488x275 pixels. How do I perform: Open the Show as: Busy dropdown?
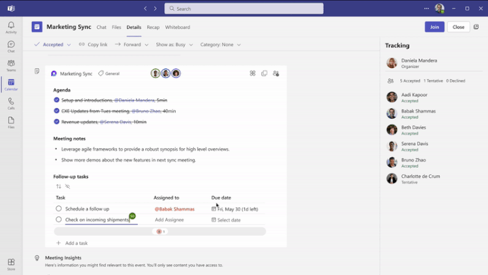pyautogui.click(x=174, y=44)
